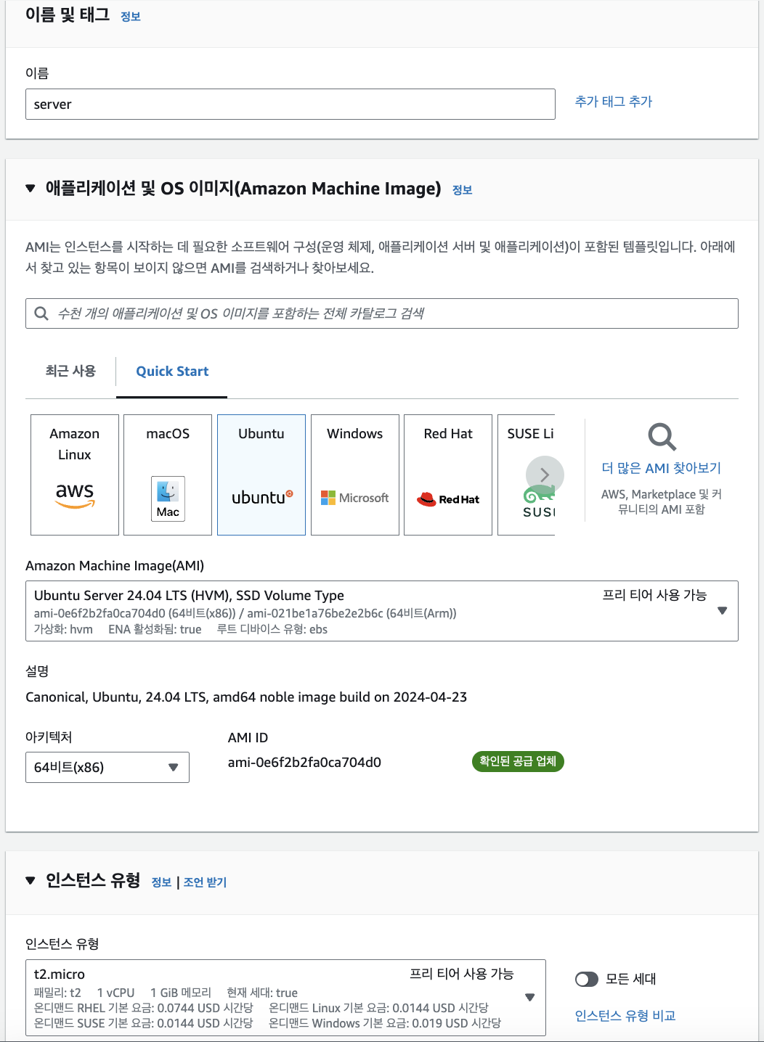Click the search icon in the AMI catalog search box
The height and width of the screenshot is (1042, 764).
41,313
